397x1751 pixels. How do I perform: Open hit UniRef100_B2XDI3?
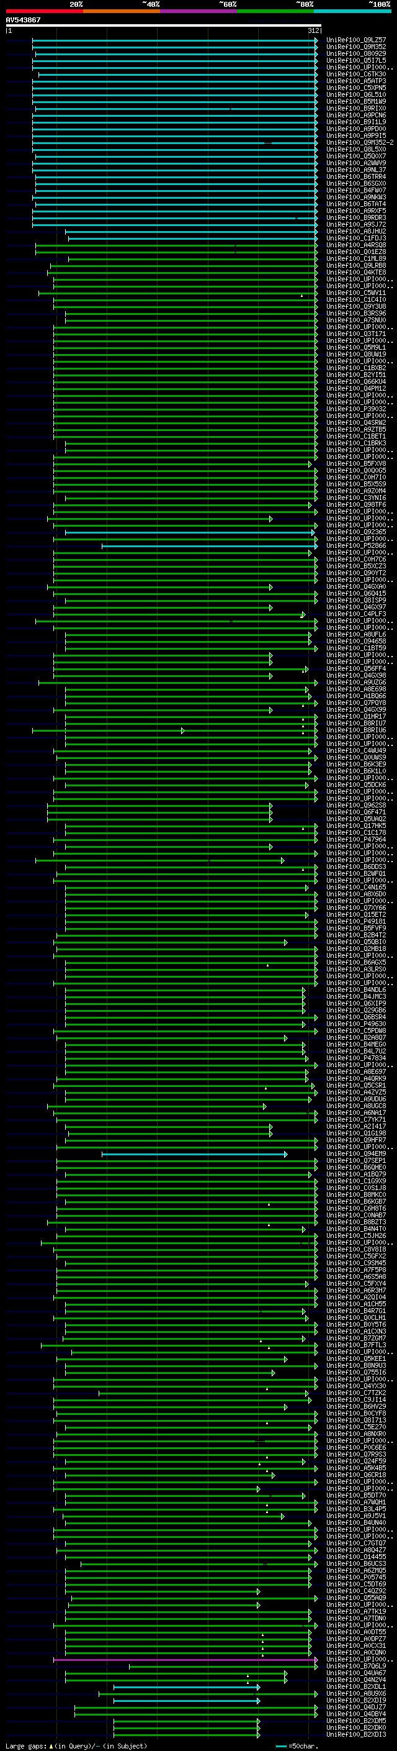click(x=356, y=1735)
